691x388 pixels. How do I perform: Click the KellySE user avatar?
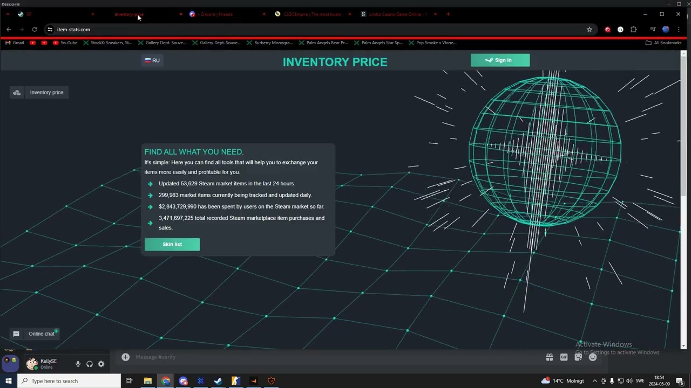click(x=32, y=364)
